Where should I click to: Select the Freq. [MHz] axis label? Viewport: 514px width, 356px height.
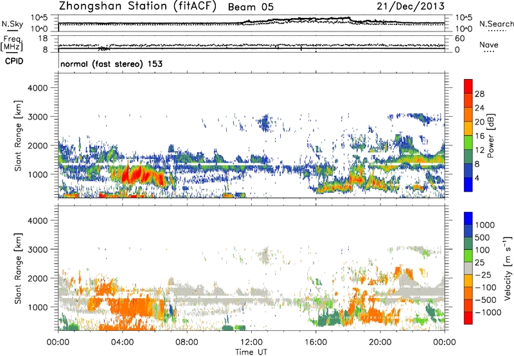tap(12, 44)
